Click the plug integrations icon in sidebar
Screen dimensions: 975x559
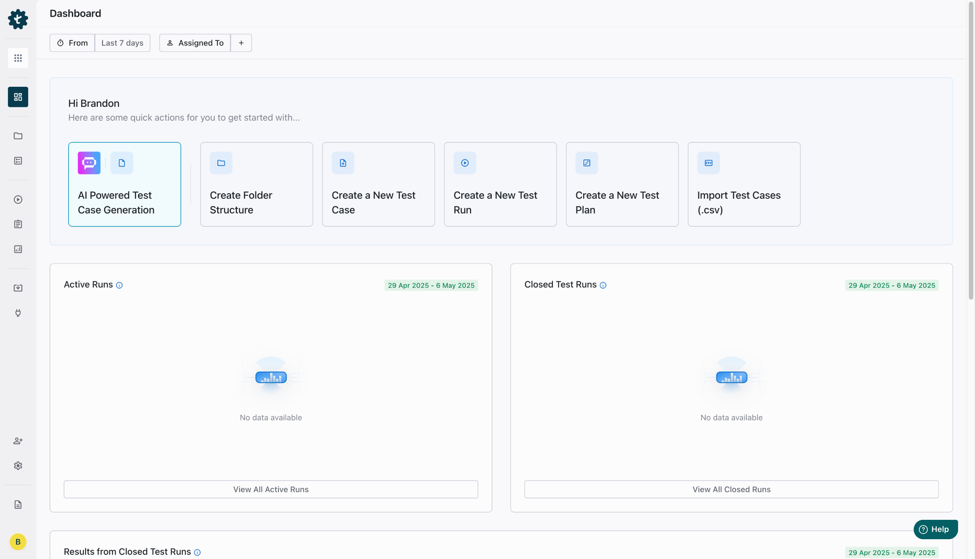tap(18, 313)
